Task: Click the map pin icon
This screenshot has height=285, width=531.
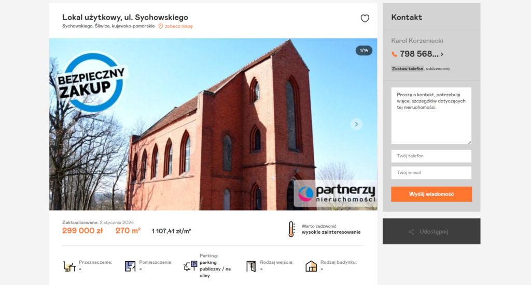Action: point(161,26)
